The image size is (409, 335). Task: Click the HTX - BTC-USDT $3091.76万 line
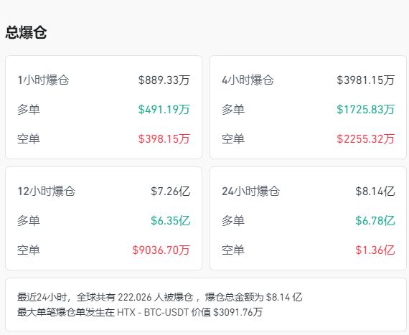coord(140,312)
